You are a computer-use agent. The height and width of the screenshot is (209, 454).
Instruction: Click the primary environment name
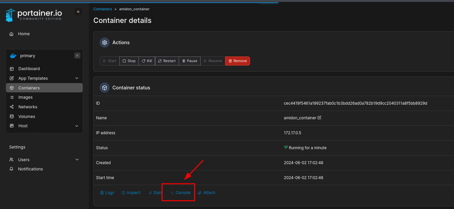point(28,56)
